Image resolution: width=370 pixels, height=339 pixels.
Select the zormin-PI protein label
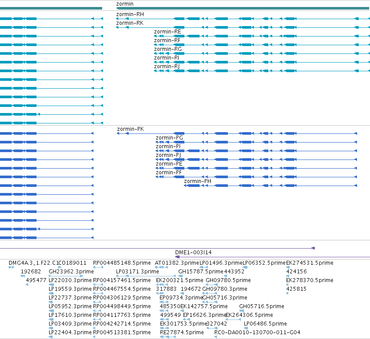[168, 147]
